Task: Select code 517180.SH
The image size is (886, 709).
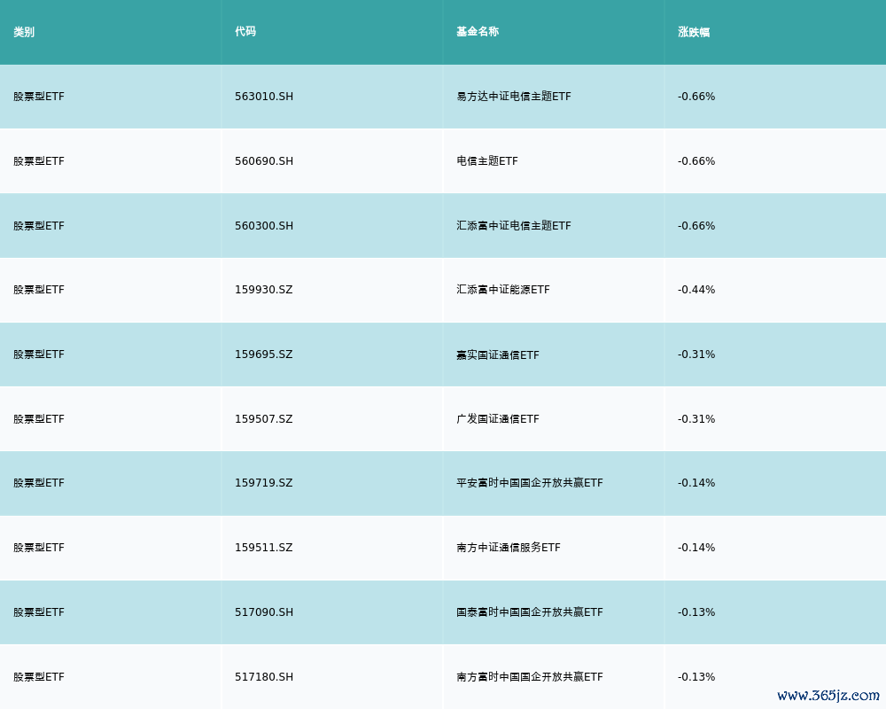Action: [264, 677]
